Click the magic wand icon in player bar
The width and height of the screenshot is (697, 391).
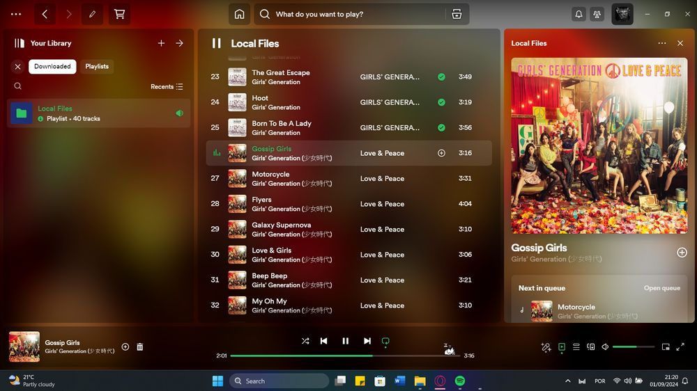[546, 347]
